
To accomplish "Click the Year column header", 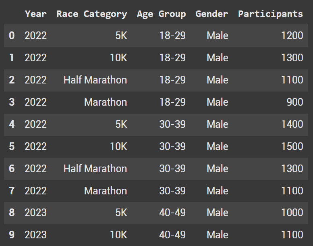I will point(35,14).
